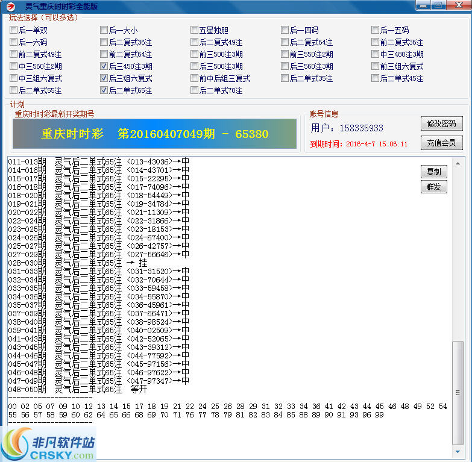472x462 pixels.
Task: Uncheck the 后三450注3期 checkbox
Action: pos(104,66)
